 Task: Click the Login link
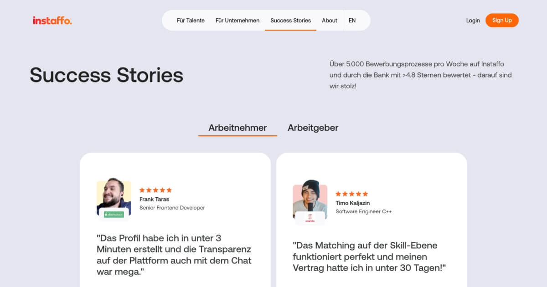[473, 20]
